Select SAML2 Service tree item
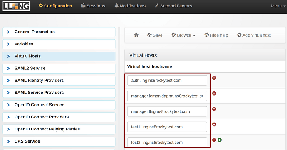 [x=59, y=69]
